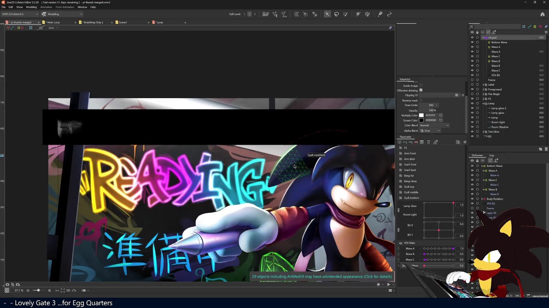Click the new folder icon below parts list
Screen dimensions: 549x308
click(540, 149)
